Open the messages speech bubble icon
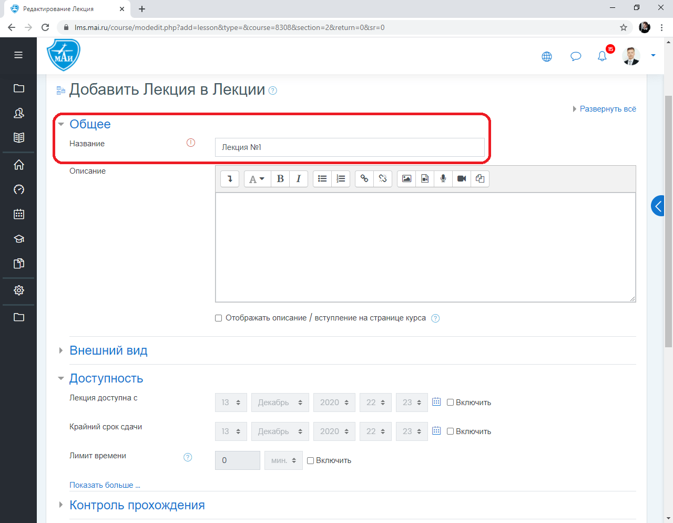Image resolution: width=673 pixels, height=523 pixels. click(576, 56)
